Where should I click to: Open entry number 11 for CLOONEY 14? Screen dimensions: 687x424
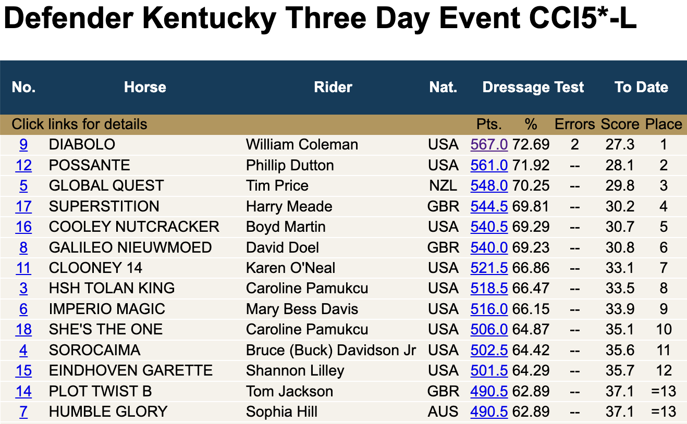click(x=23, y=268)
